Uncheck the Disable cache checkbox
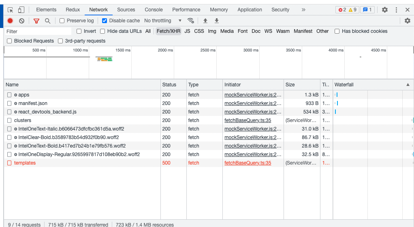The height and width of the screenshot is (227, 414). coord(105,21)
